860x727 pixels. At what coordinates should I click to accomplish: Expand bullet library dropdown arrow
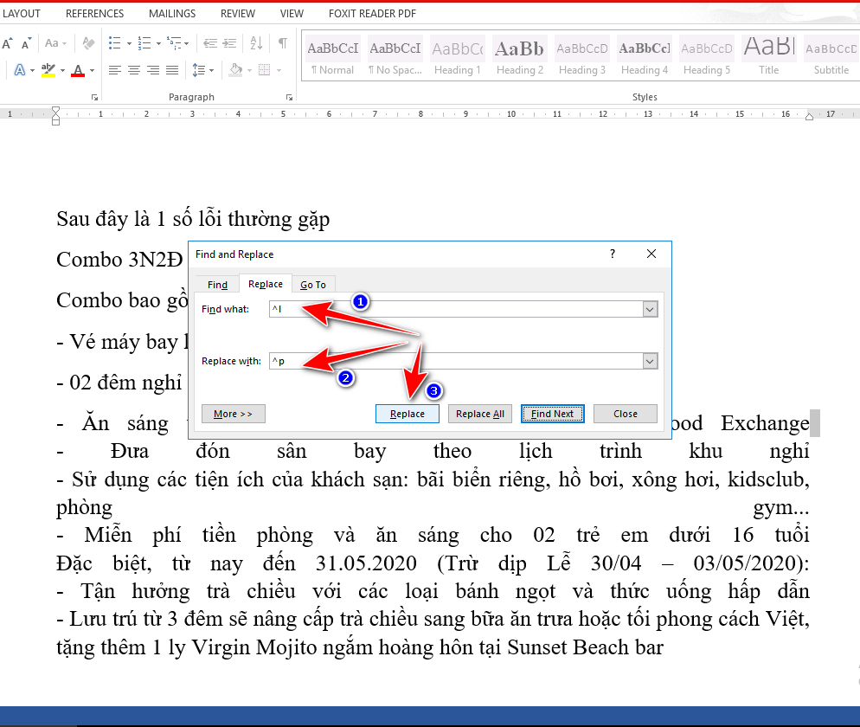[x=129, y=43]
